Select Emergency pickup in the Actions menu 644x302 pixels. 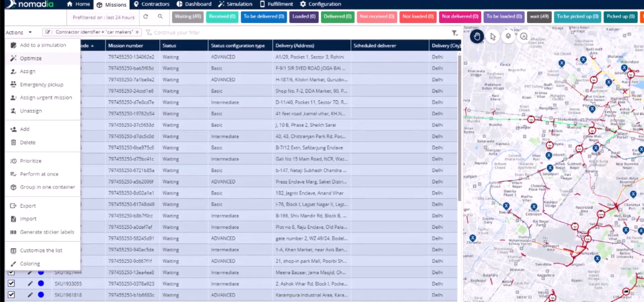[42, 85]
